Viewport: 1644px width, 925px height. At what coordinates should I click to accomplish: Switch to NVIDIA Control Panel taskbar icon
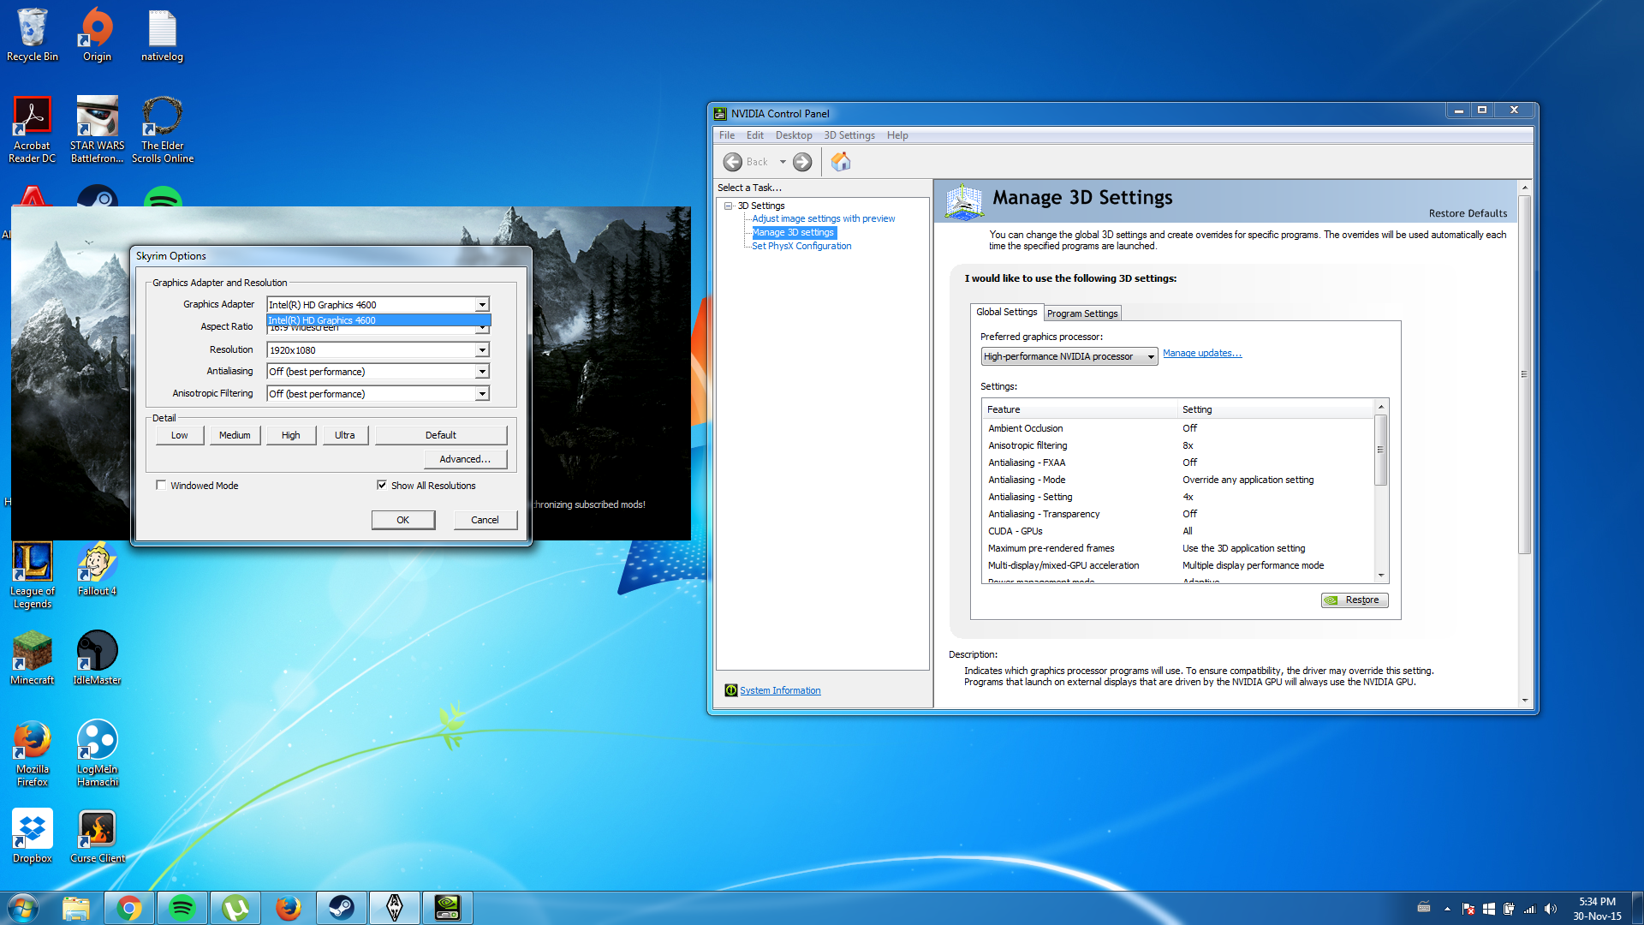point(448,908)
